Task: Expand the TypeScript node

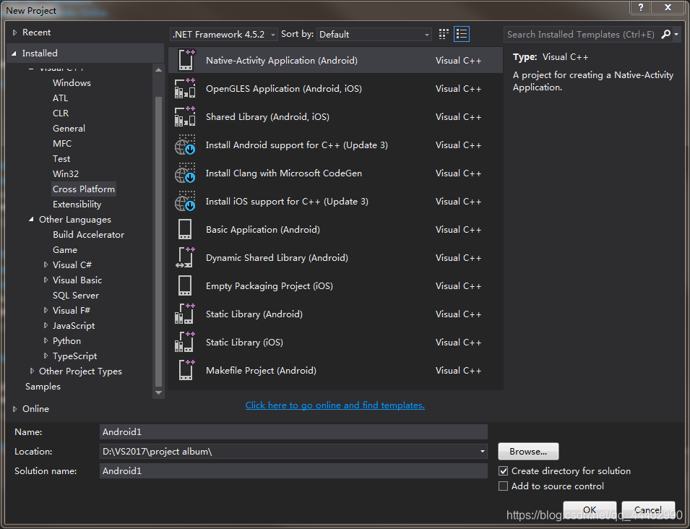Action: click(46, 356)
